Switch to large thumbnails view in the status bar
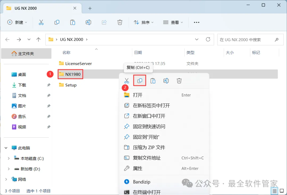 click(x=282, y=191)
